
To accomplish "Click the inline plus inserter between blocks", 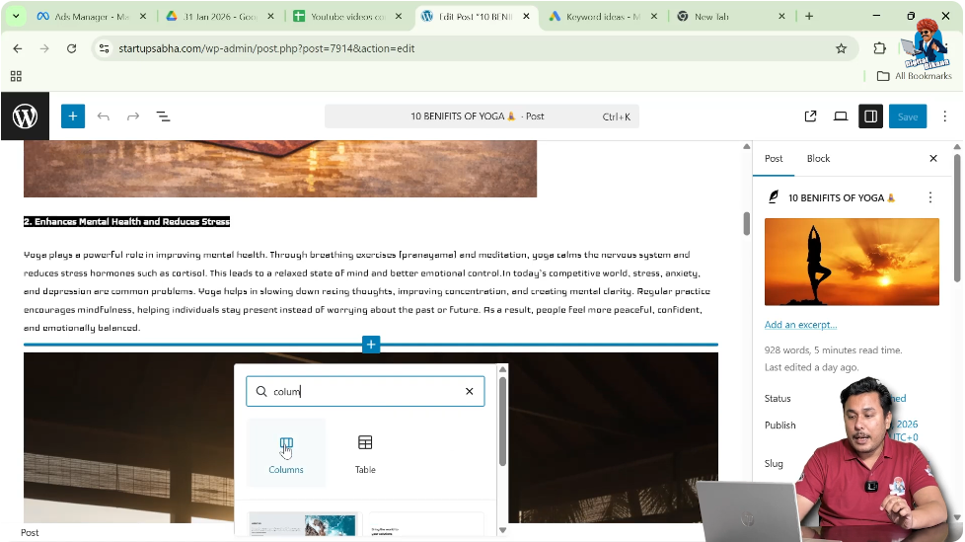I will pyautogui.click(x=370, y=345).
